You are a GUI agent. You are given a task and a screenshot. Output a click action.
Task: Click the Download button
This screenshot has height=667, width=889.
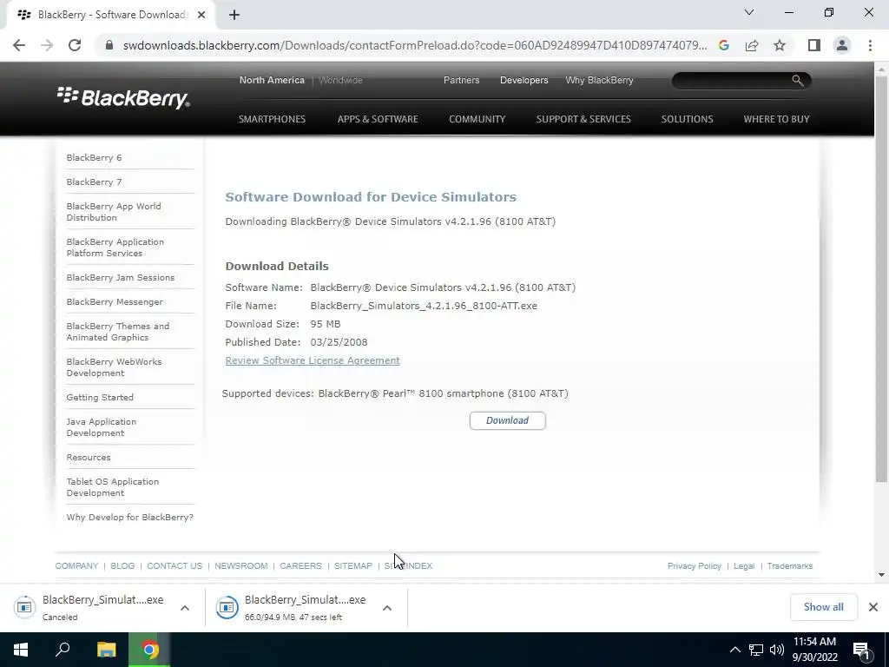[x=507, y=420]
